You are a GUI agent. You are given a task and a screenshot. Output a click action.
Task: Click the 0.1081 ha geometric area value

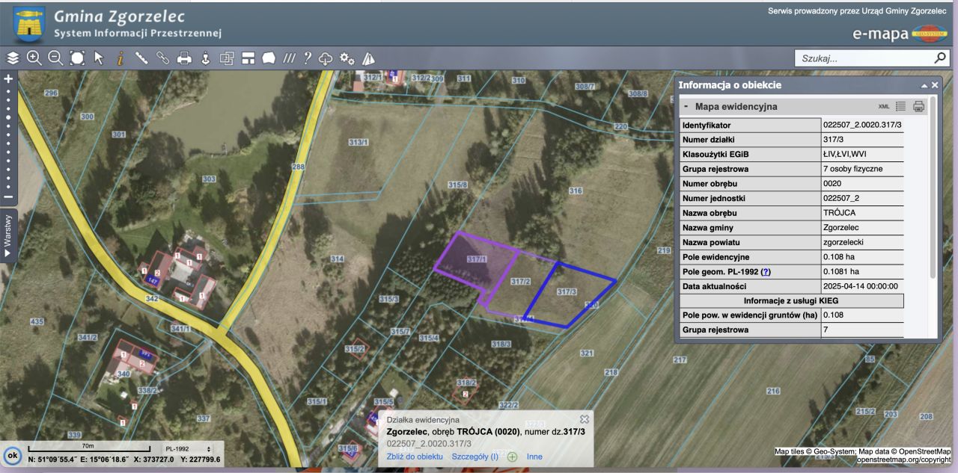click(x=841, y=271)
